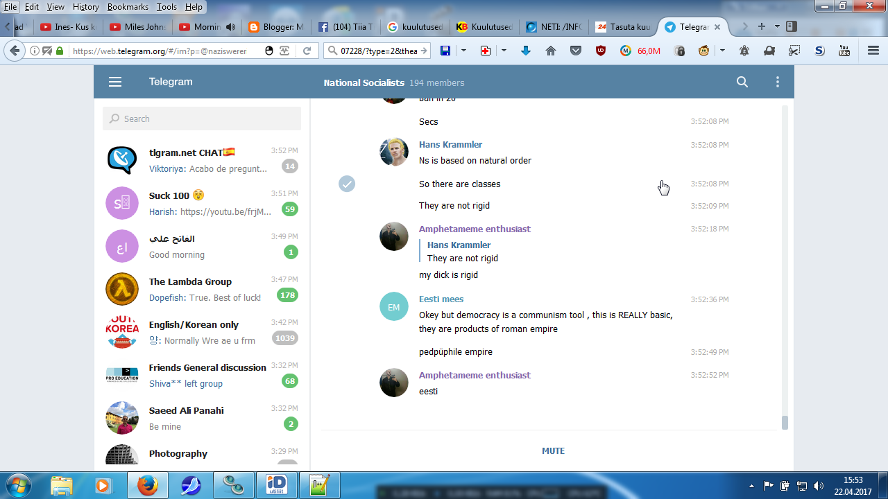This screenshot has height=499, width=888.
Task: Click the Firefox back navigation button
Action: tap(13, 51)
